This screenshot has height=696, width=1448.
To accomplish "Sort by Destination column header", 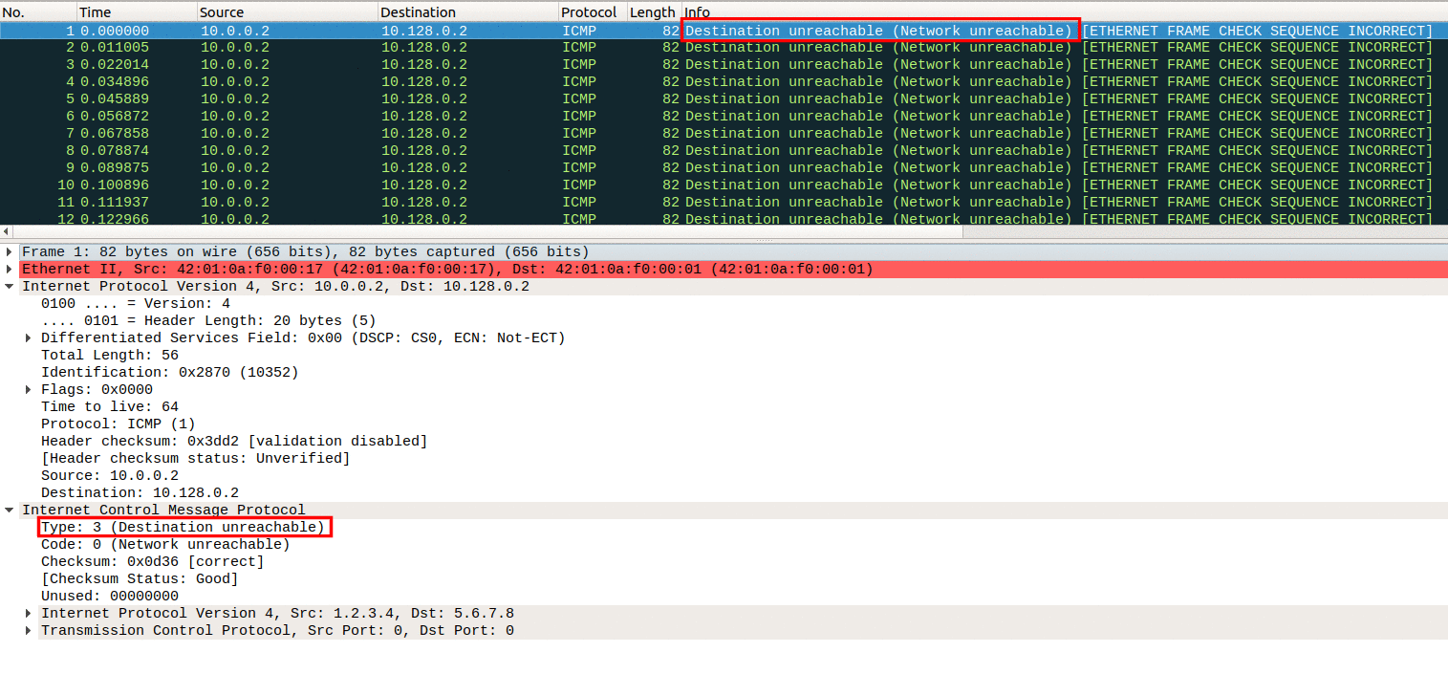I will pos(467,12).
